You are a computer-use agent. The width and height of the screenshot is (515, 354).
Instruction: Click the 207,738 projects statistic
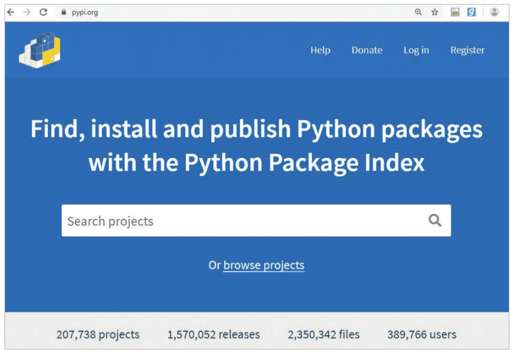coord(98,334)
